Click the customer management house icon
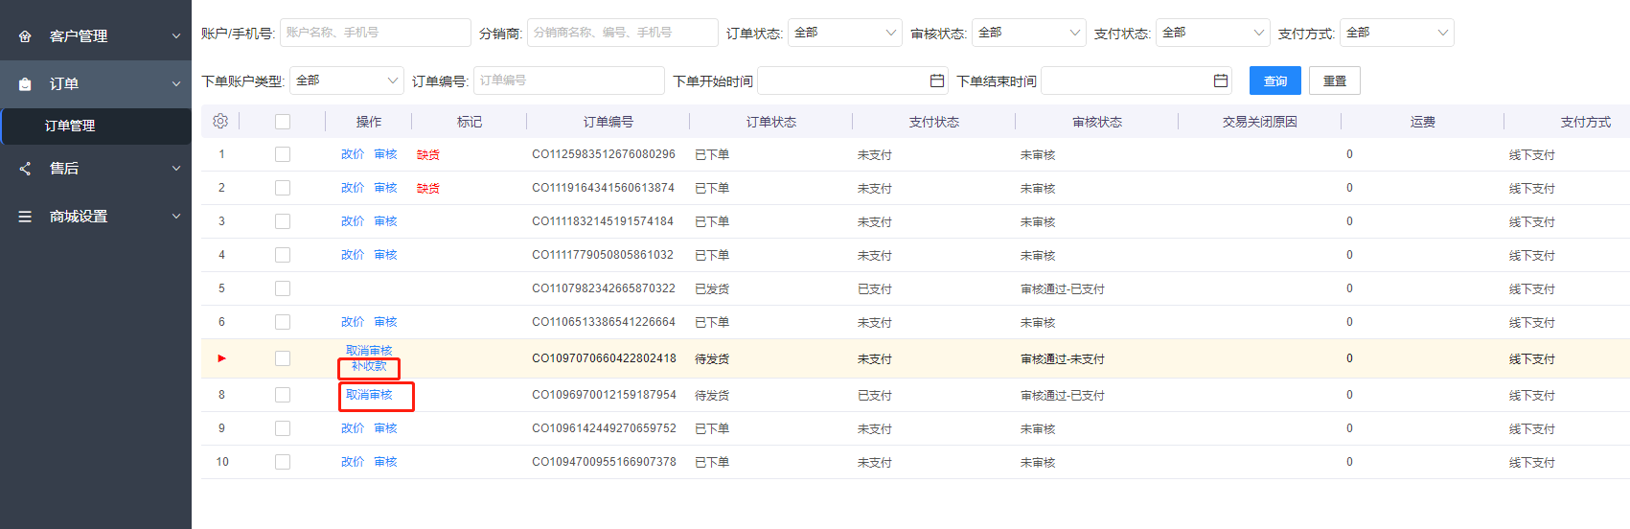The height and width of the screenshot is (529, 1630). 25,36
